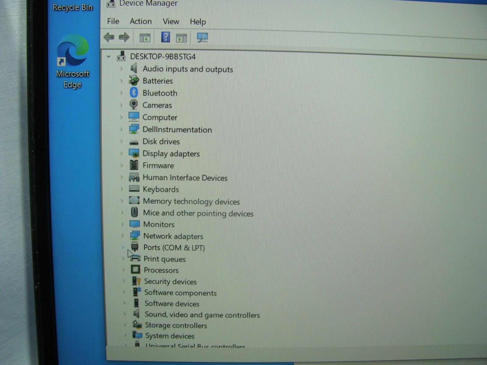This screenshot has height=365, width=487.
Task: Select the computer icon beside DESKTOP-9BB5TG4
Action: tap(121, 56)
